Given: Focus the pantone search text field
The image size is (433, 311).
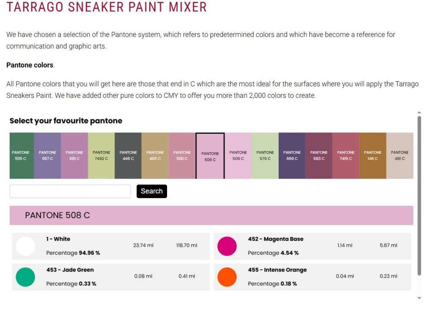Looking at the screenshot, I should [70, 191].
